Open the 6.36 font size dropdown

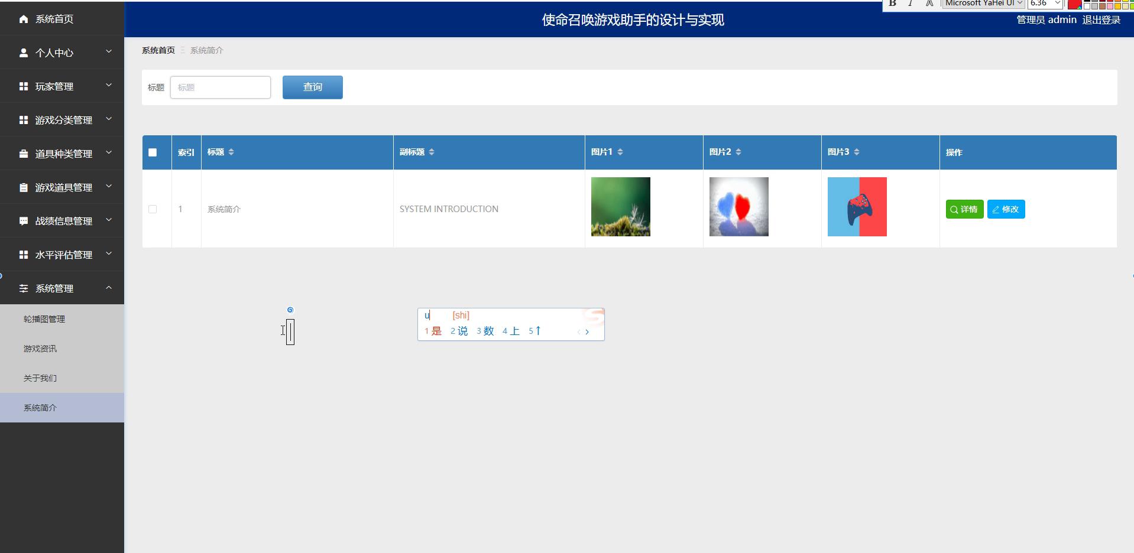click(x=1045, y=4)
